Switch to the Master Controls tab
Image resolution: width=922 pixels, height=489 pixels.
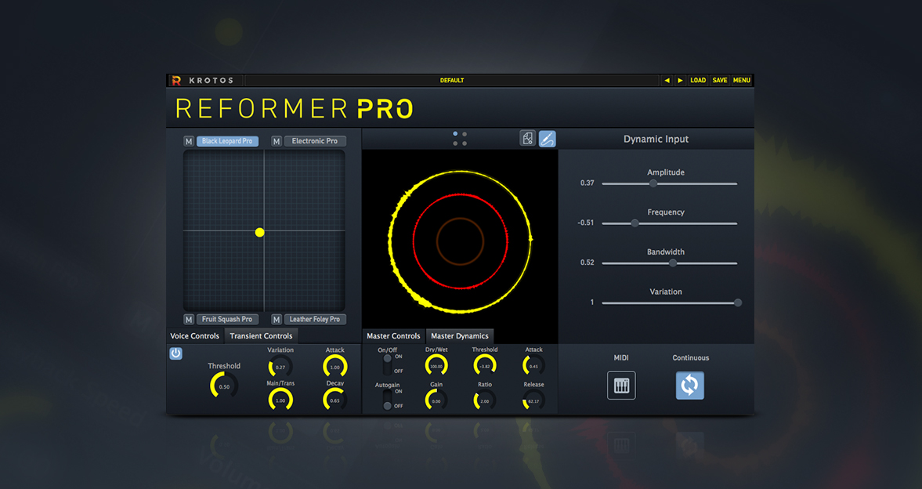pyautogui.click(x=393, y=336)
